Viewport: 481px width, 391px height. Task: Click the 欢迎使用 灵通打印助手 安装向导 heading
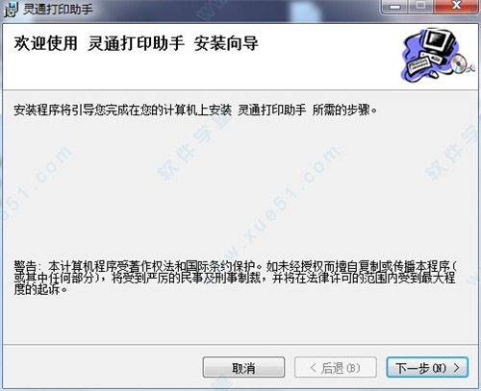click(x=136, y=43)
